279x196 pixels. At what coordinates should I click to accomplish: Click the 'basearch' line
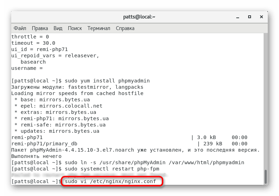(x=33, y=62)
